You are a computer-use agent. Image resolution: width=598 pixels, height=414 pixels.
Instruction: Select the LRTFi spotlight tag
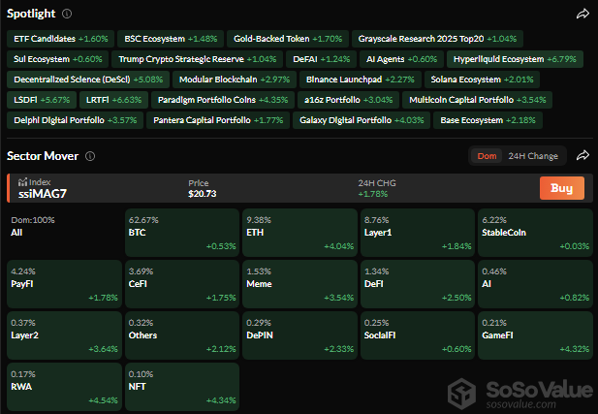(x=113, y=100)
